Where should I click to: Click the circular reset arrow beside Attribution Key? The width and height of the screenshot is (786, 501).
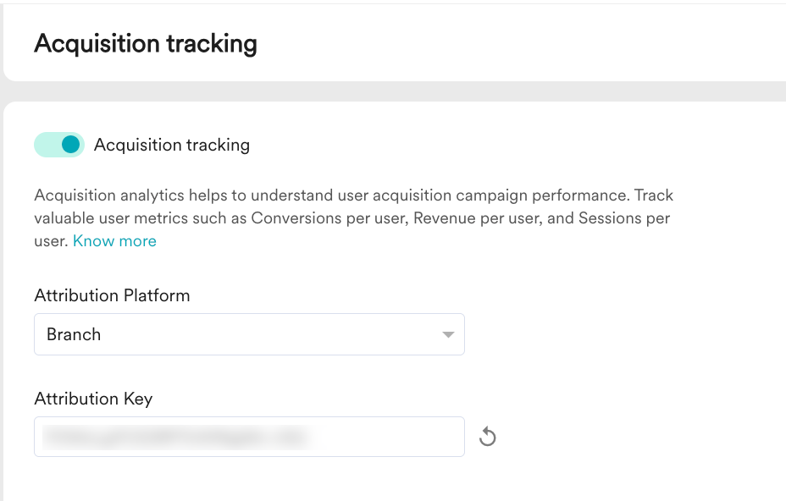coord(487,437)
